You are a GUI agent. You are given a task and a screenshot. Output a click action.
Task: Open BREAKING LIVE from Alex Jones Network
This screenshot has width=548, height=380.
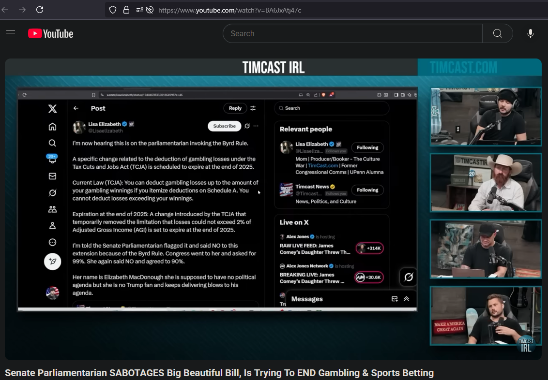tap(312, 278)
